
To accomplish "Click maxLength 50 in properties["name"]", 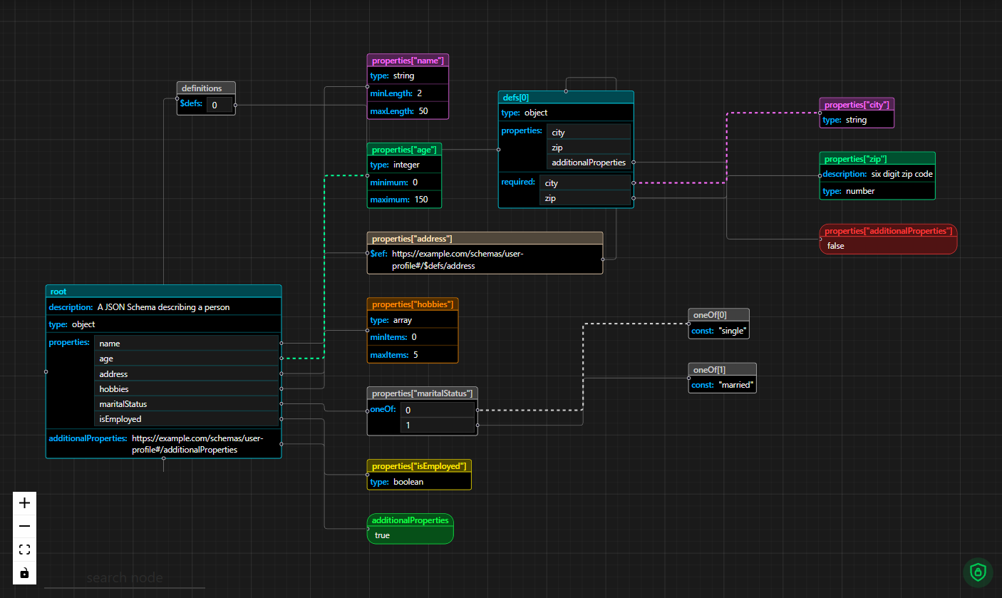I will tap(408, 111).
